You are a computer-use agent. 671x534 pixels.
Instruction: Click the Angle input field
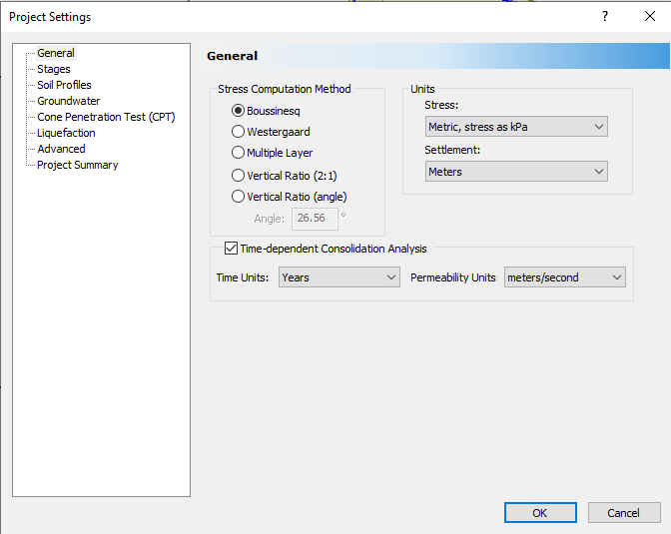(315, 219)
